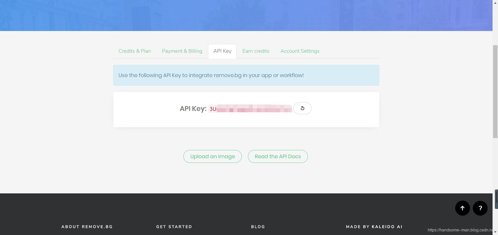Click the scrollbar down arrow

[x=495, y=232]
